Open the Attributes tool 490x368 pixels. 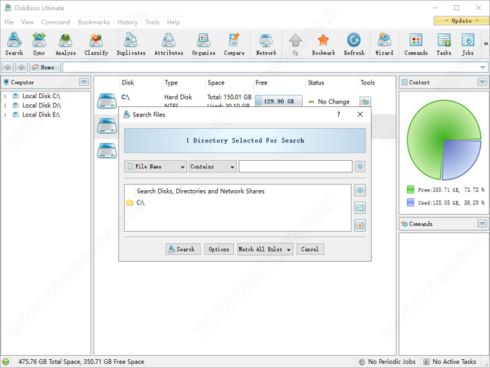(x=169, y=44)
